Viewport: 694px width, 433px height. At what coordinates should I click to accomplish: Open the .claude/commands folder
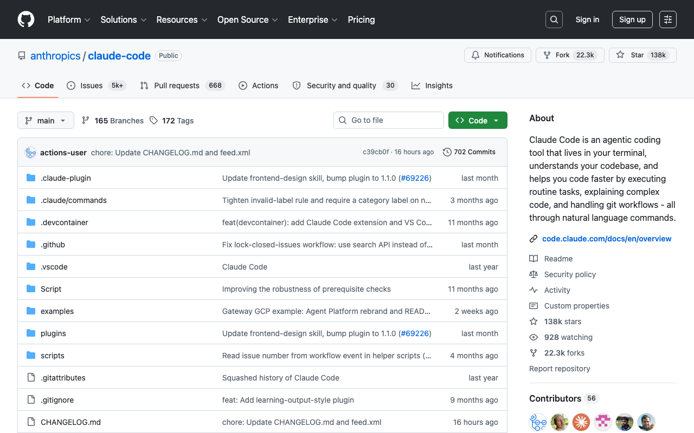coord(74,200)
